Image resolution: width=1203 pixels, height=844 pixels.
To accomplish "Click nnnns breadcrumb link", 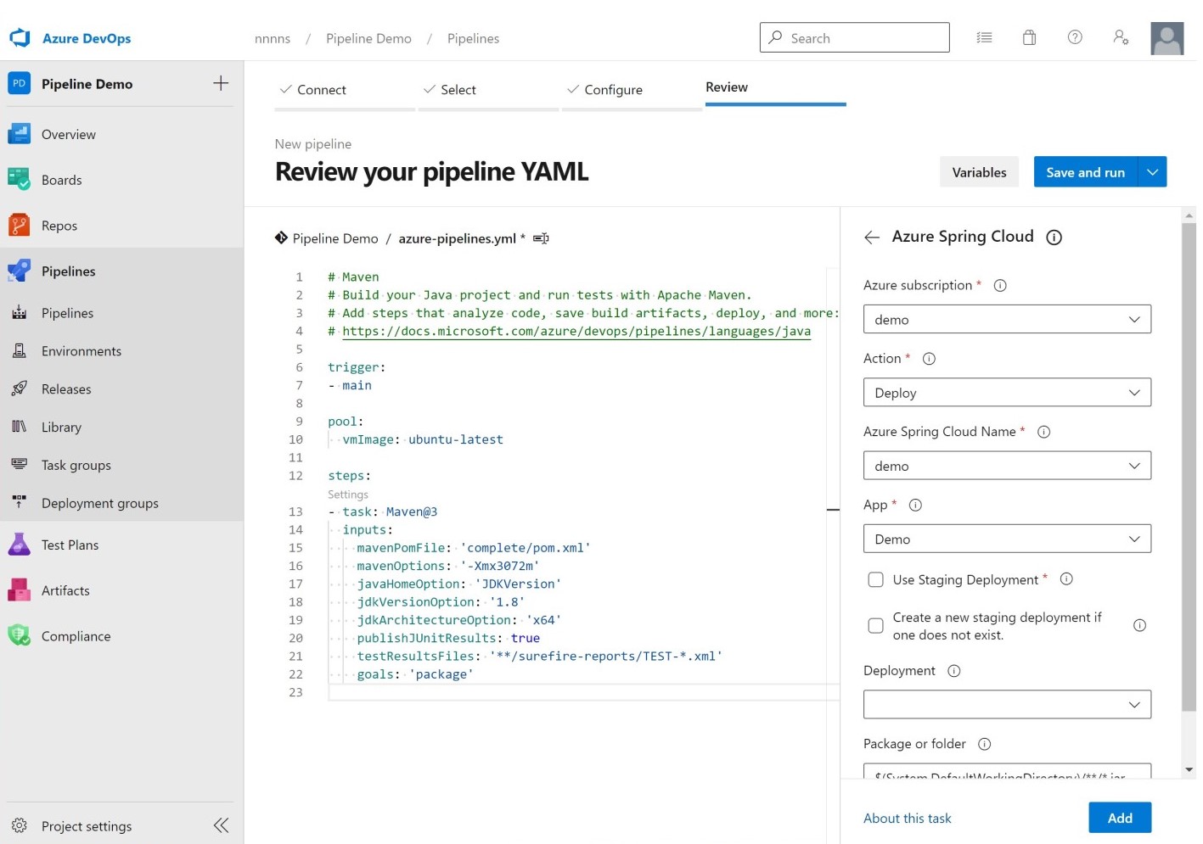I will tap(273, 38).
